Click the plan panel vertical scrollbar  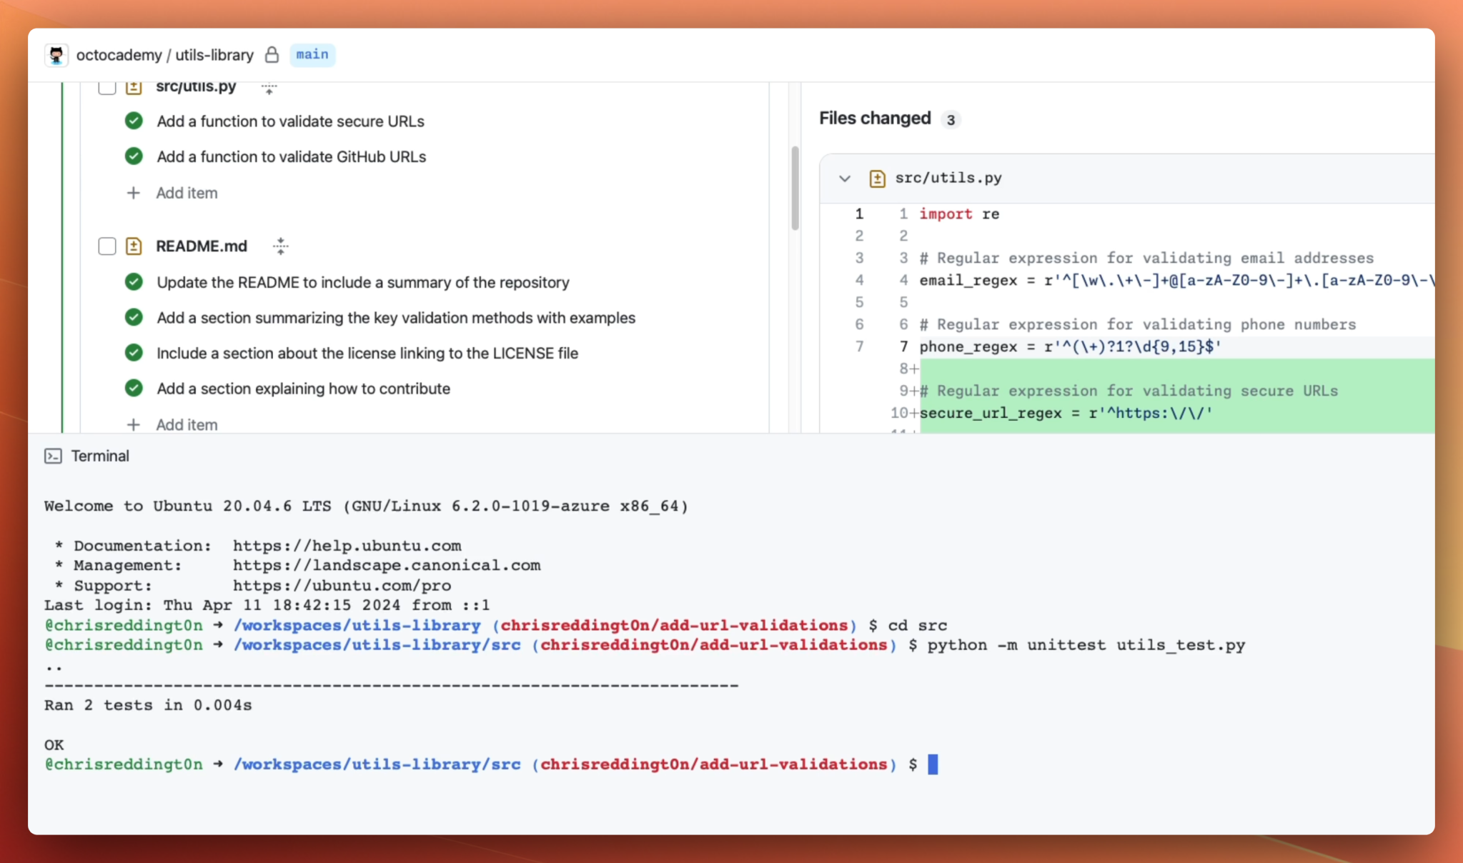(795, 188)
